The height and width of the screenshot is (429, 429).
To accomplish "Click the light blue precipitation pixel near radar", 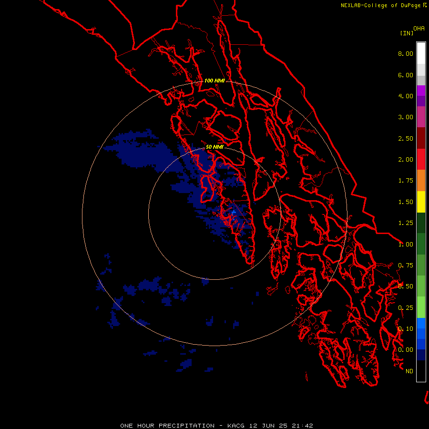I will (234, 213).
